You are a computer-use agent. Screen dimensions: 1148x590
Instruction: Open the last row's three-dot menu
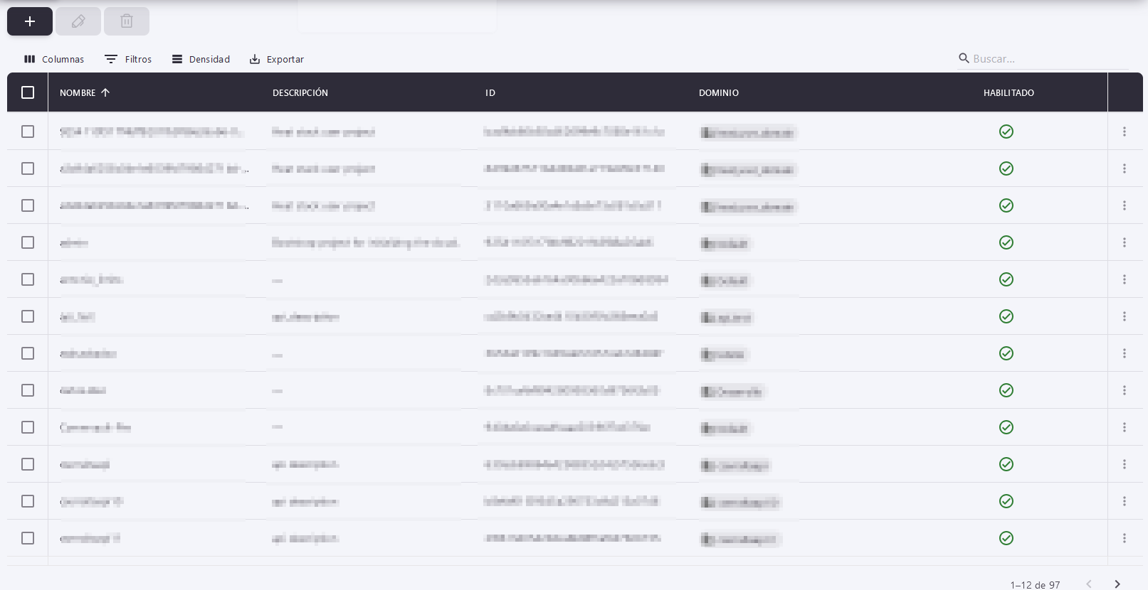(1125, 538)
